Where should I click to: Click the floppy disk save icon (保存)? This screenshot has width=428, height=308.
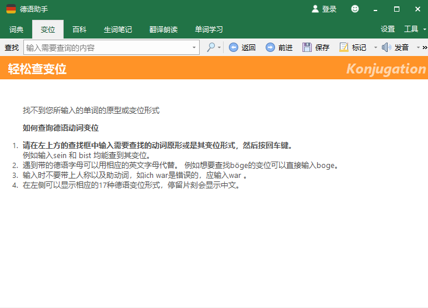pos(307,47)
